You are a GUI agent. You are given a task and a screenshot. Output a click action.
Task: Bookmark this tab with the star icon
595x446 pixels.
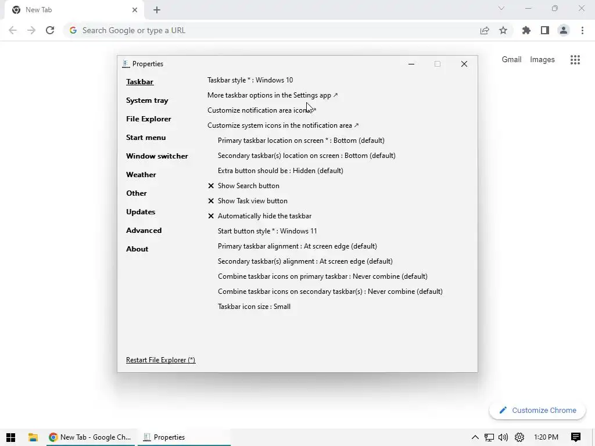[x=503, y=30]
